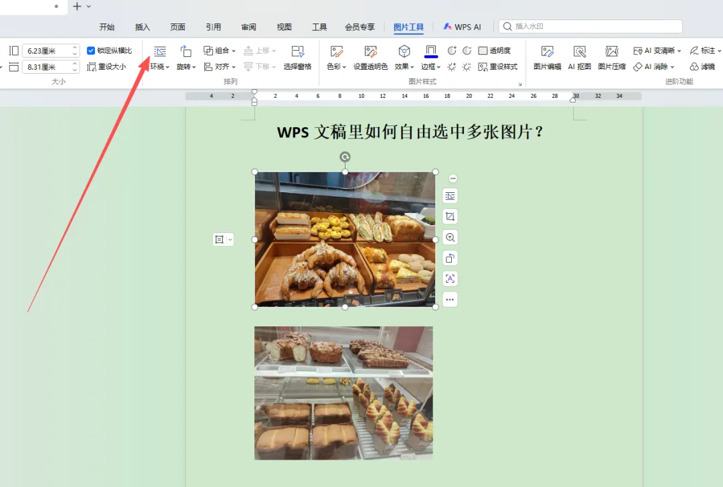Viewport: 723px width, 487px height.
Task: Click the 边框 border tool
Action: 430,58
